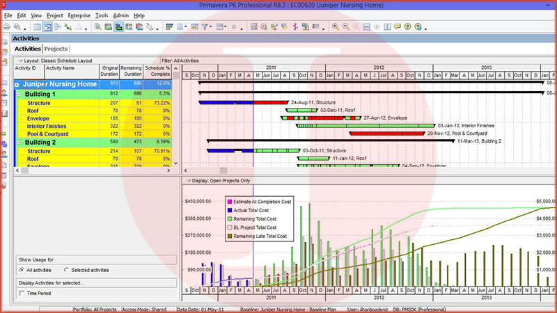Collapse the Building 1 group
The image size is (557, 313).
click(x=19, y=95)
